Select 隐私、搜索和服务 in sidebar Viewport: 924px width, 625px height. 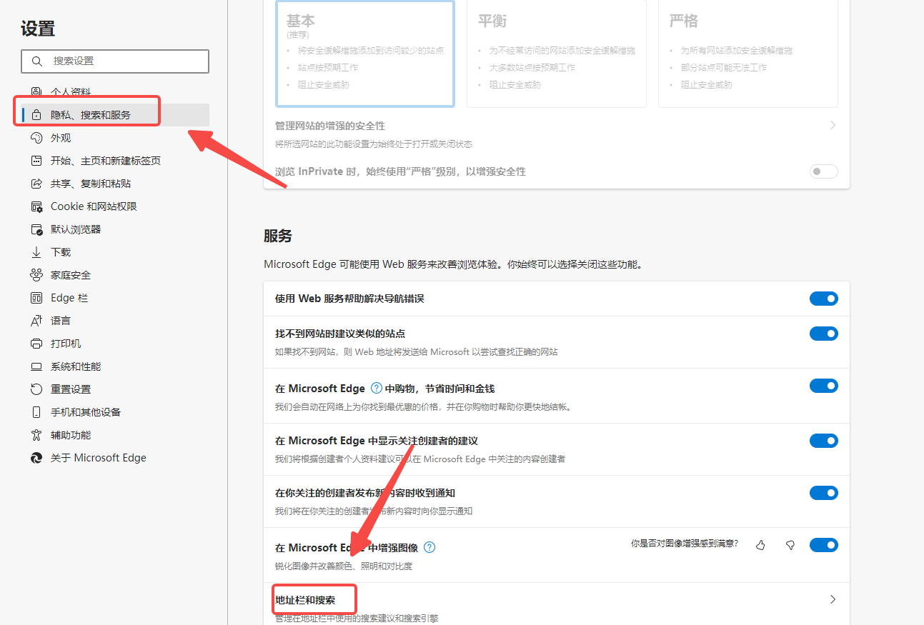point(115,115)
